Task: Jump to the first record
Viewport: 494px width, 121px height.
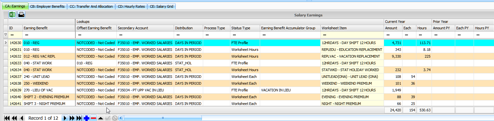Action: [x=7, y=118]
